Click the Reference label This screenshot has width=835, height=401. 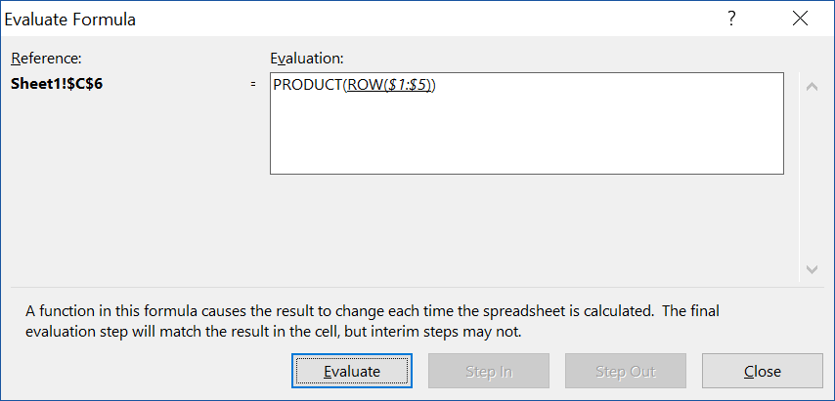click(x=46, y=59)
